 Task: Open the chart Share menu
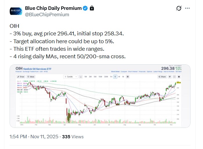[162, 77]
